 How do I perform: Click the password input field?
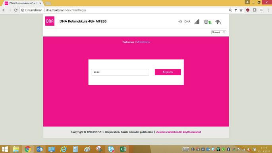coord(120,72)
